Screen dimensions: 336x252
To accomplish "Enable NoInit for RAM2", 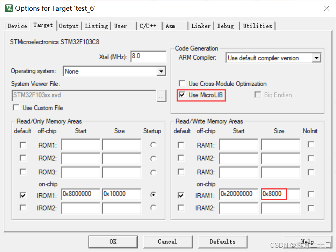I will 311,158.
